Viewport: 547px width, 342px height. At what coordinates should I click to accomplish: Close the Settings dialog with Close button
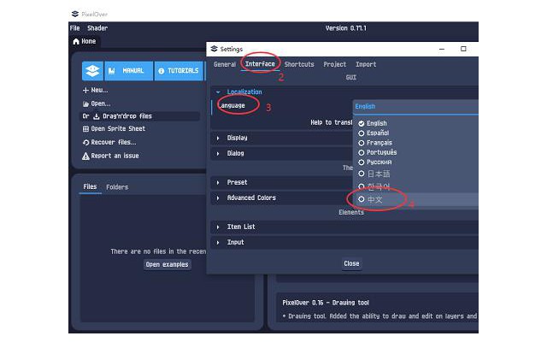tap(351, 264)
